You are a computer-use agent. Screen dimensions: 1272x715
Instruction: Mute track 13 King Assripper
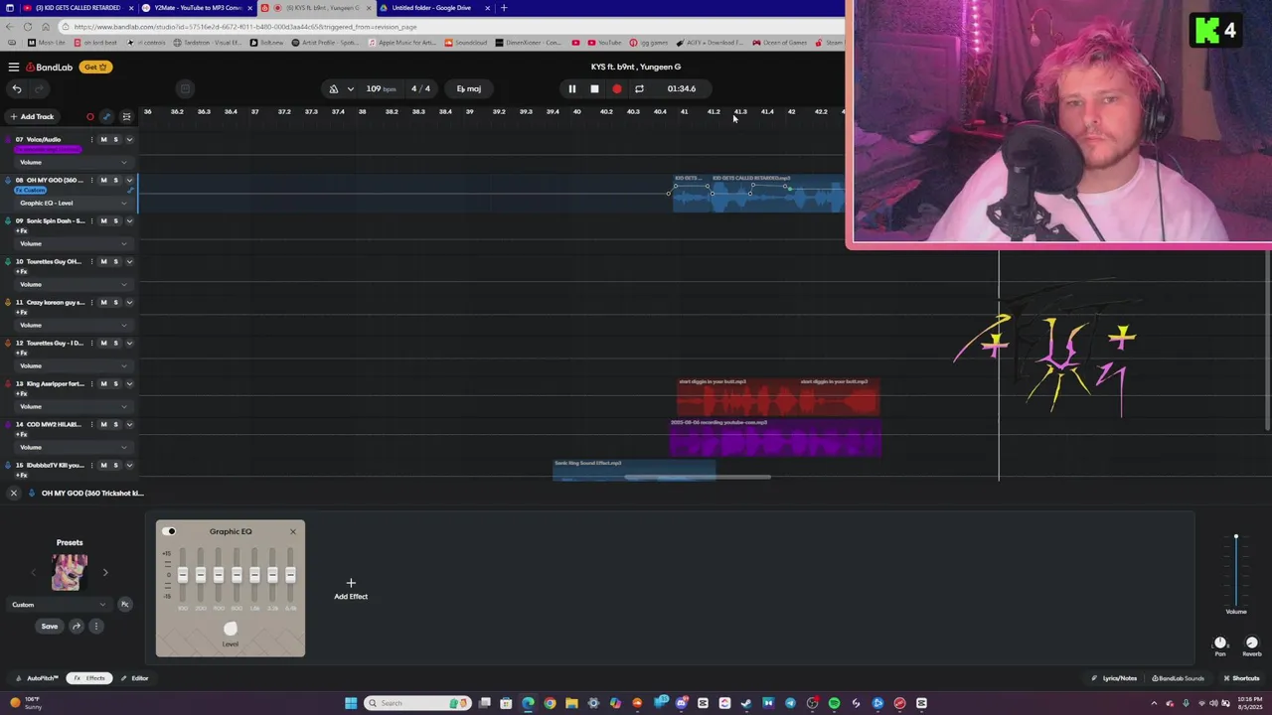103,383
